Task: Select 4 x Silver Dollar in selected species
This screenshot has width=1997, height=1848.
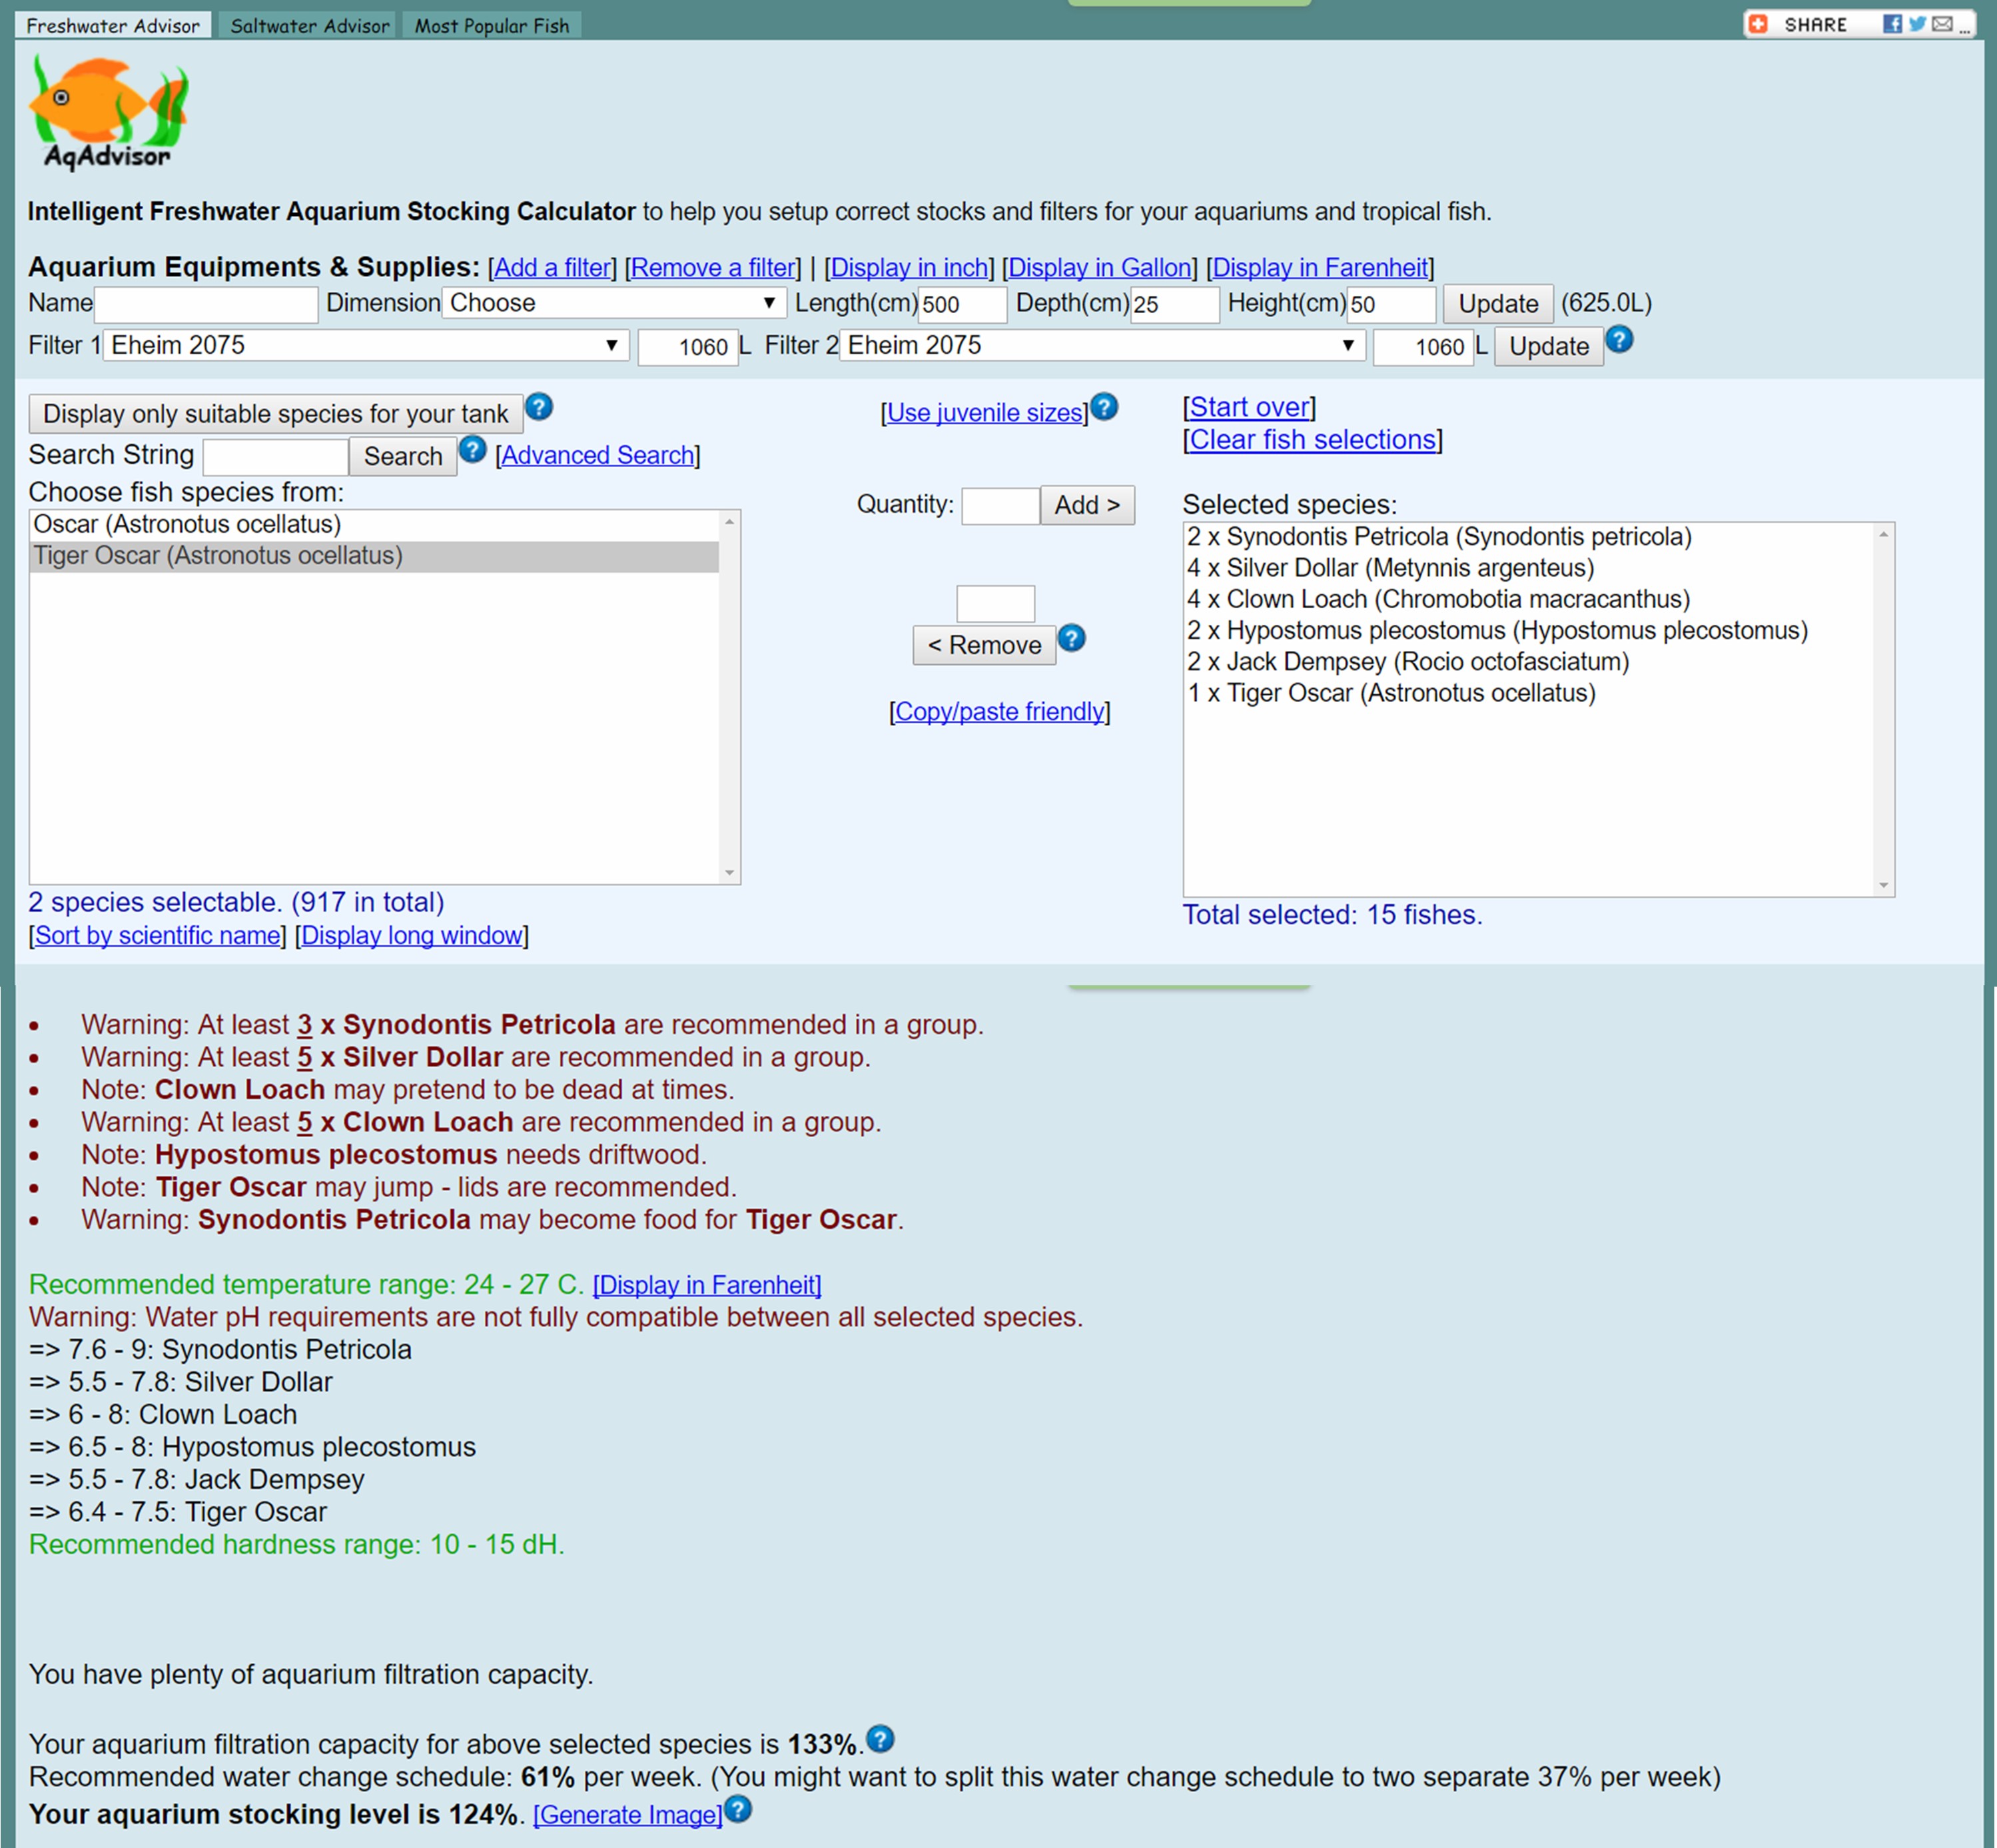Action: click(x=1529, y=568)
